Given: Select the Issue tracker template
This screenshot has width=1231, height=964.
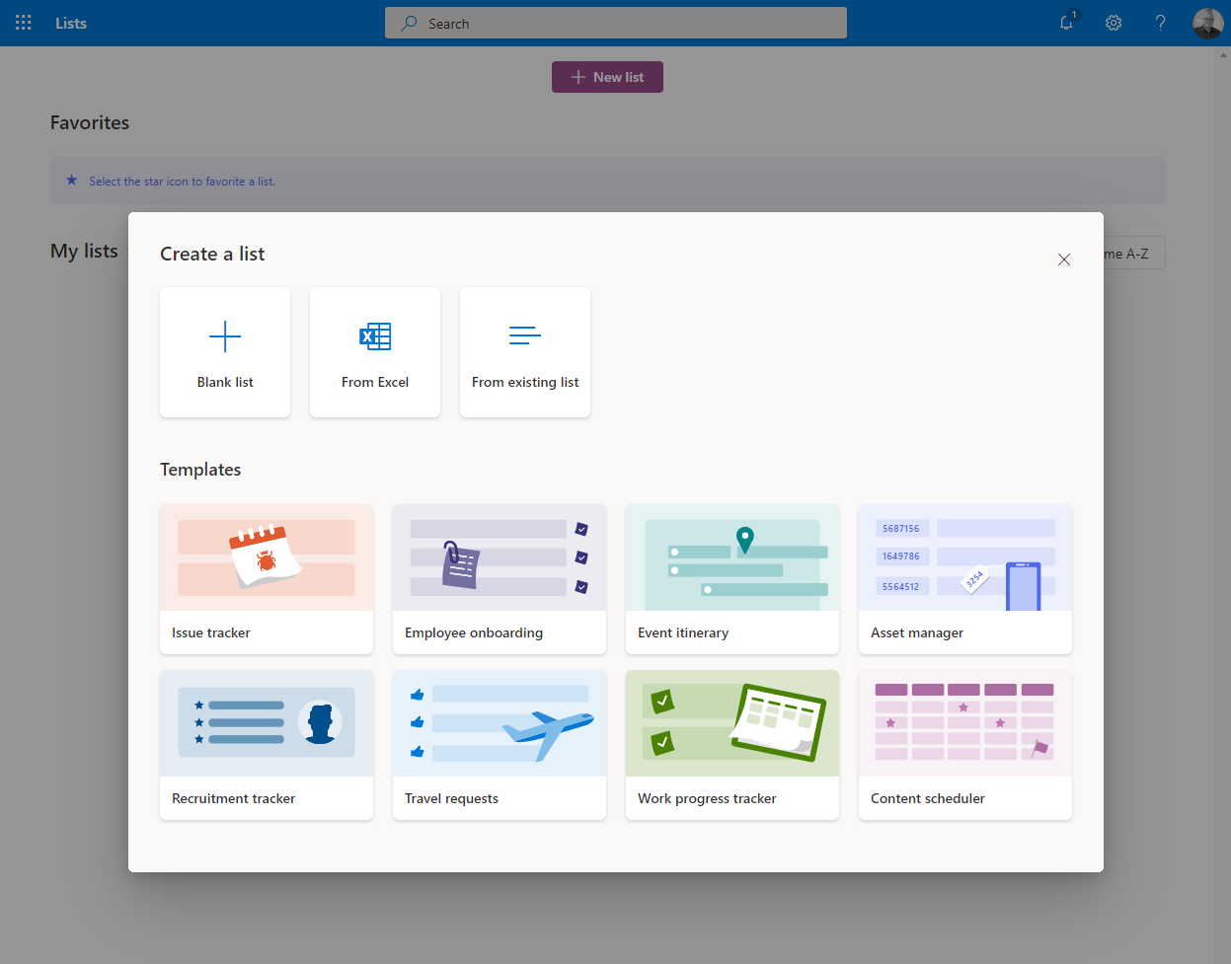Looking at the screenshot, I should pos(266,579).
